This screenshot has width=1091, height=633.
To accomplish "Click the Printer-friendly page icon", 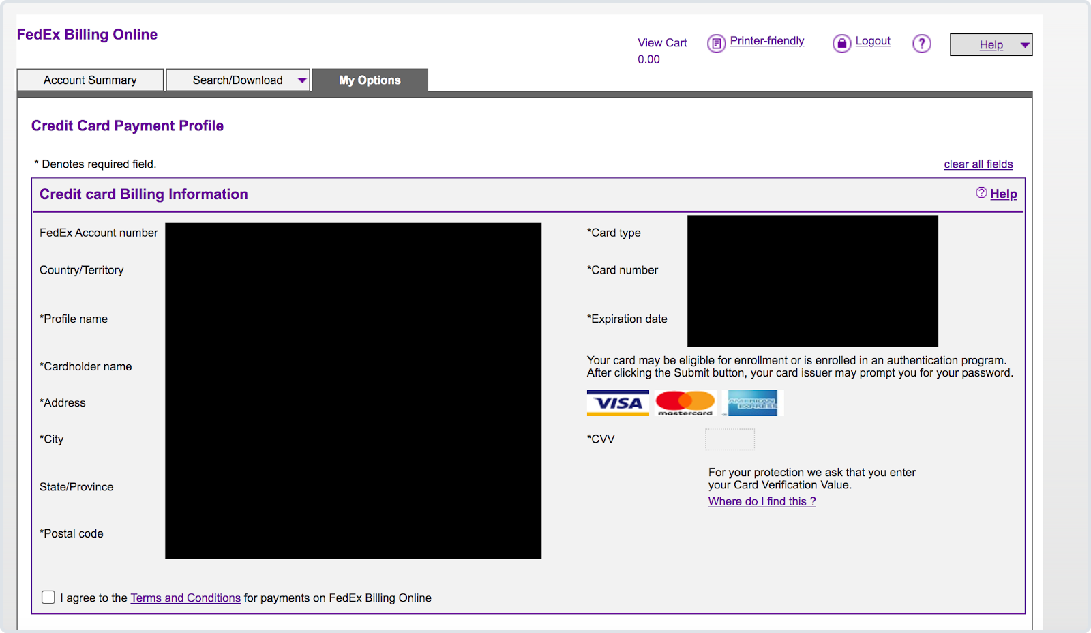I will [716, 44].
